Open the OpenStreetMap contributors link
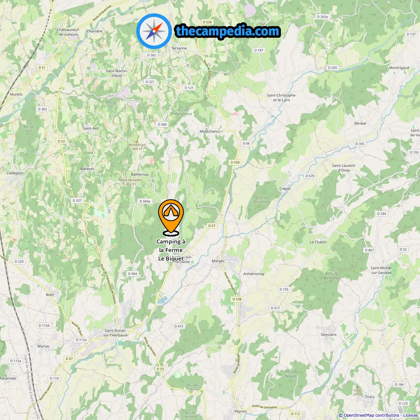The image size is (420, 420). [x=371, y=415]
